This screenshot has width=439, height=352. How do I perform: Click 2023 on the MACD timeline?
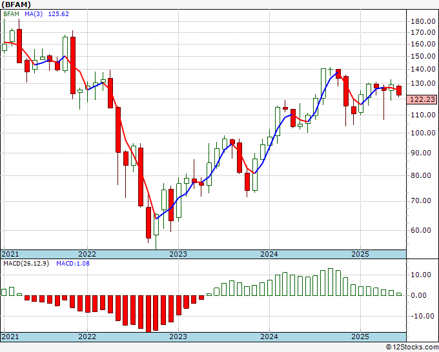tap(178, 337)
